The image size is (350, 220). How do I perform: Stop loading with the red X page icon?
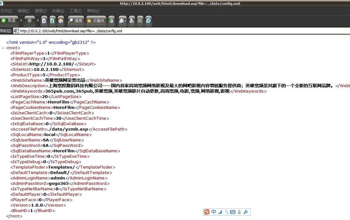pyautogui.click(x=44, y=21)
